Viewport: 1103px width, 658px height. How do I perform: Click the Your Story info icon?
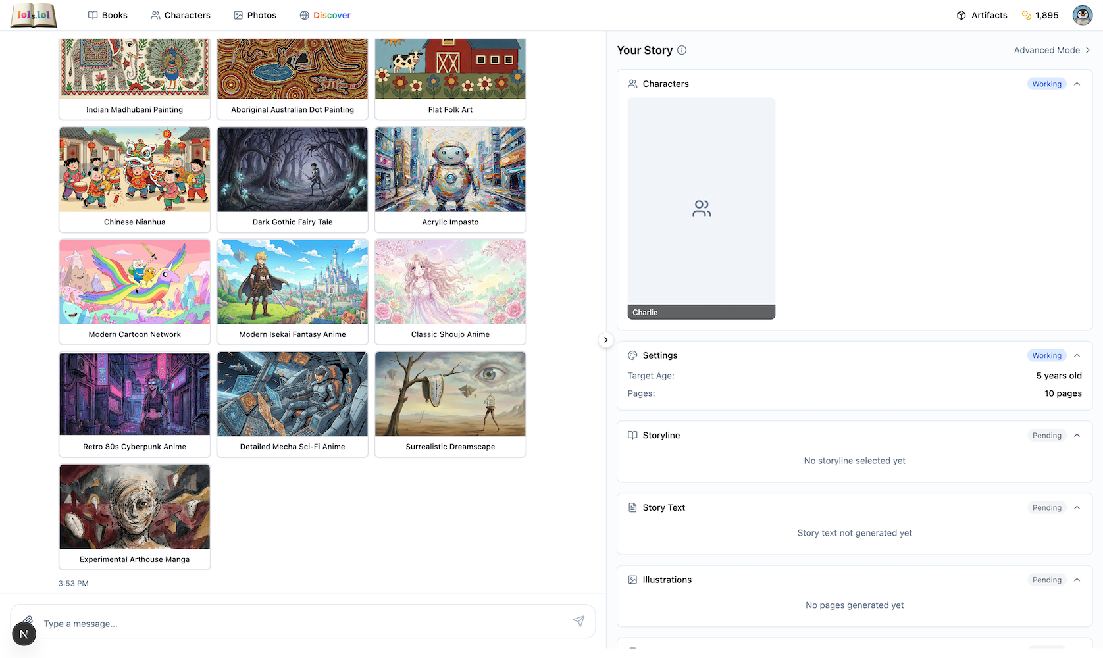click(682, 50)
